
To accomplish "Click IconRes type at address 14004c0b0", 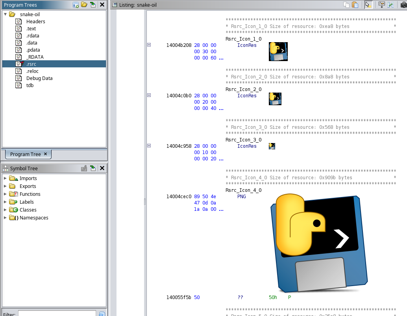I will (x=247, y=96).
